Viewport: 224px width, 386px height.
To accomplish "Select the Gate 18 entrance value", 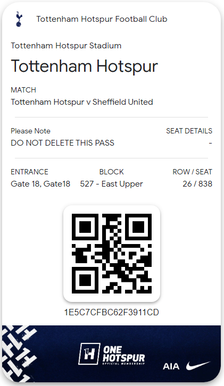I will click(x=40, y=183).
